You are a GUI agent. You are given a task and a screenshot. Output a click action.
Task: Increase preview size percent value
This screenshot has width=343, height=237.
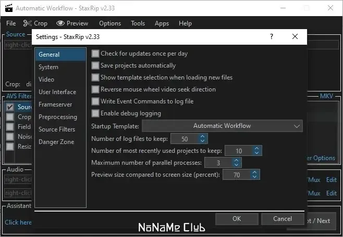254,172
